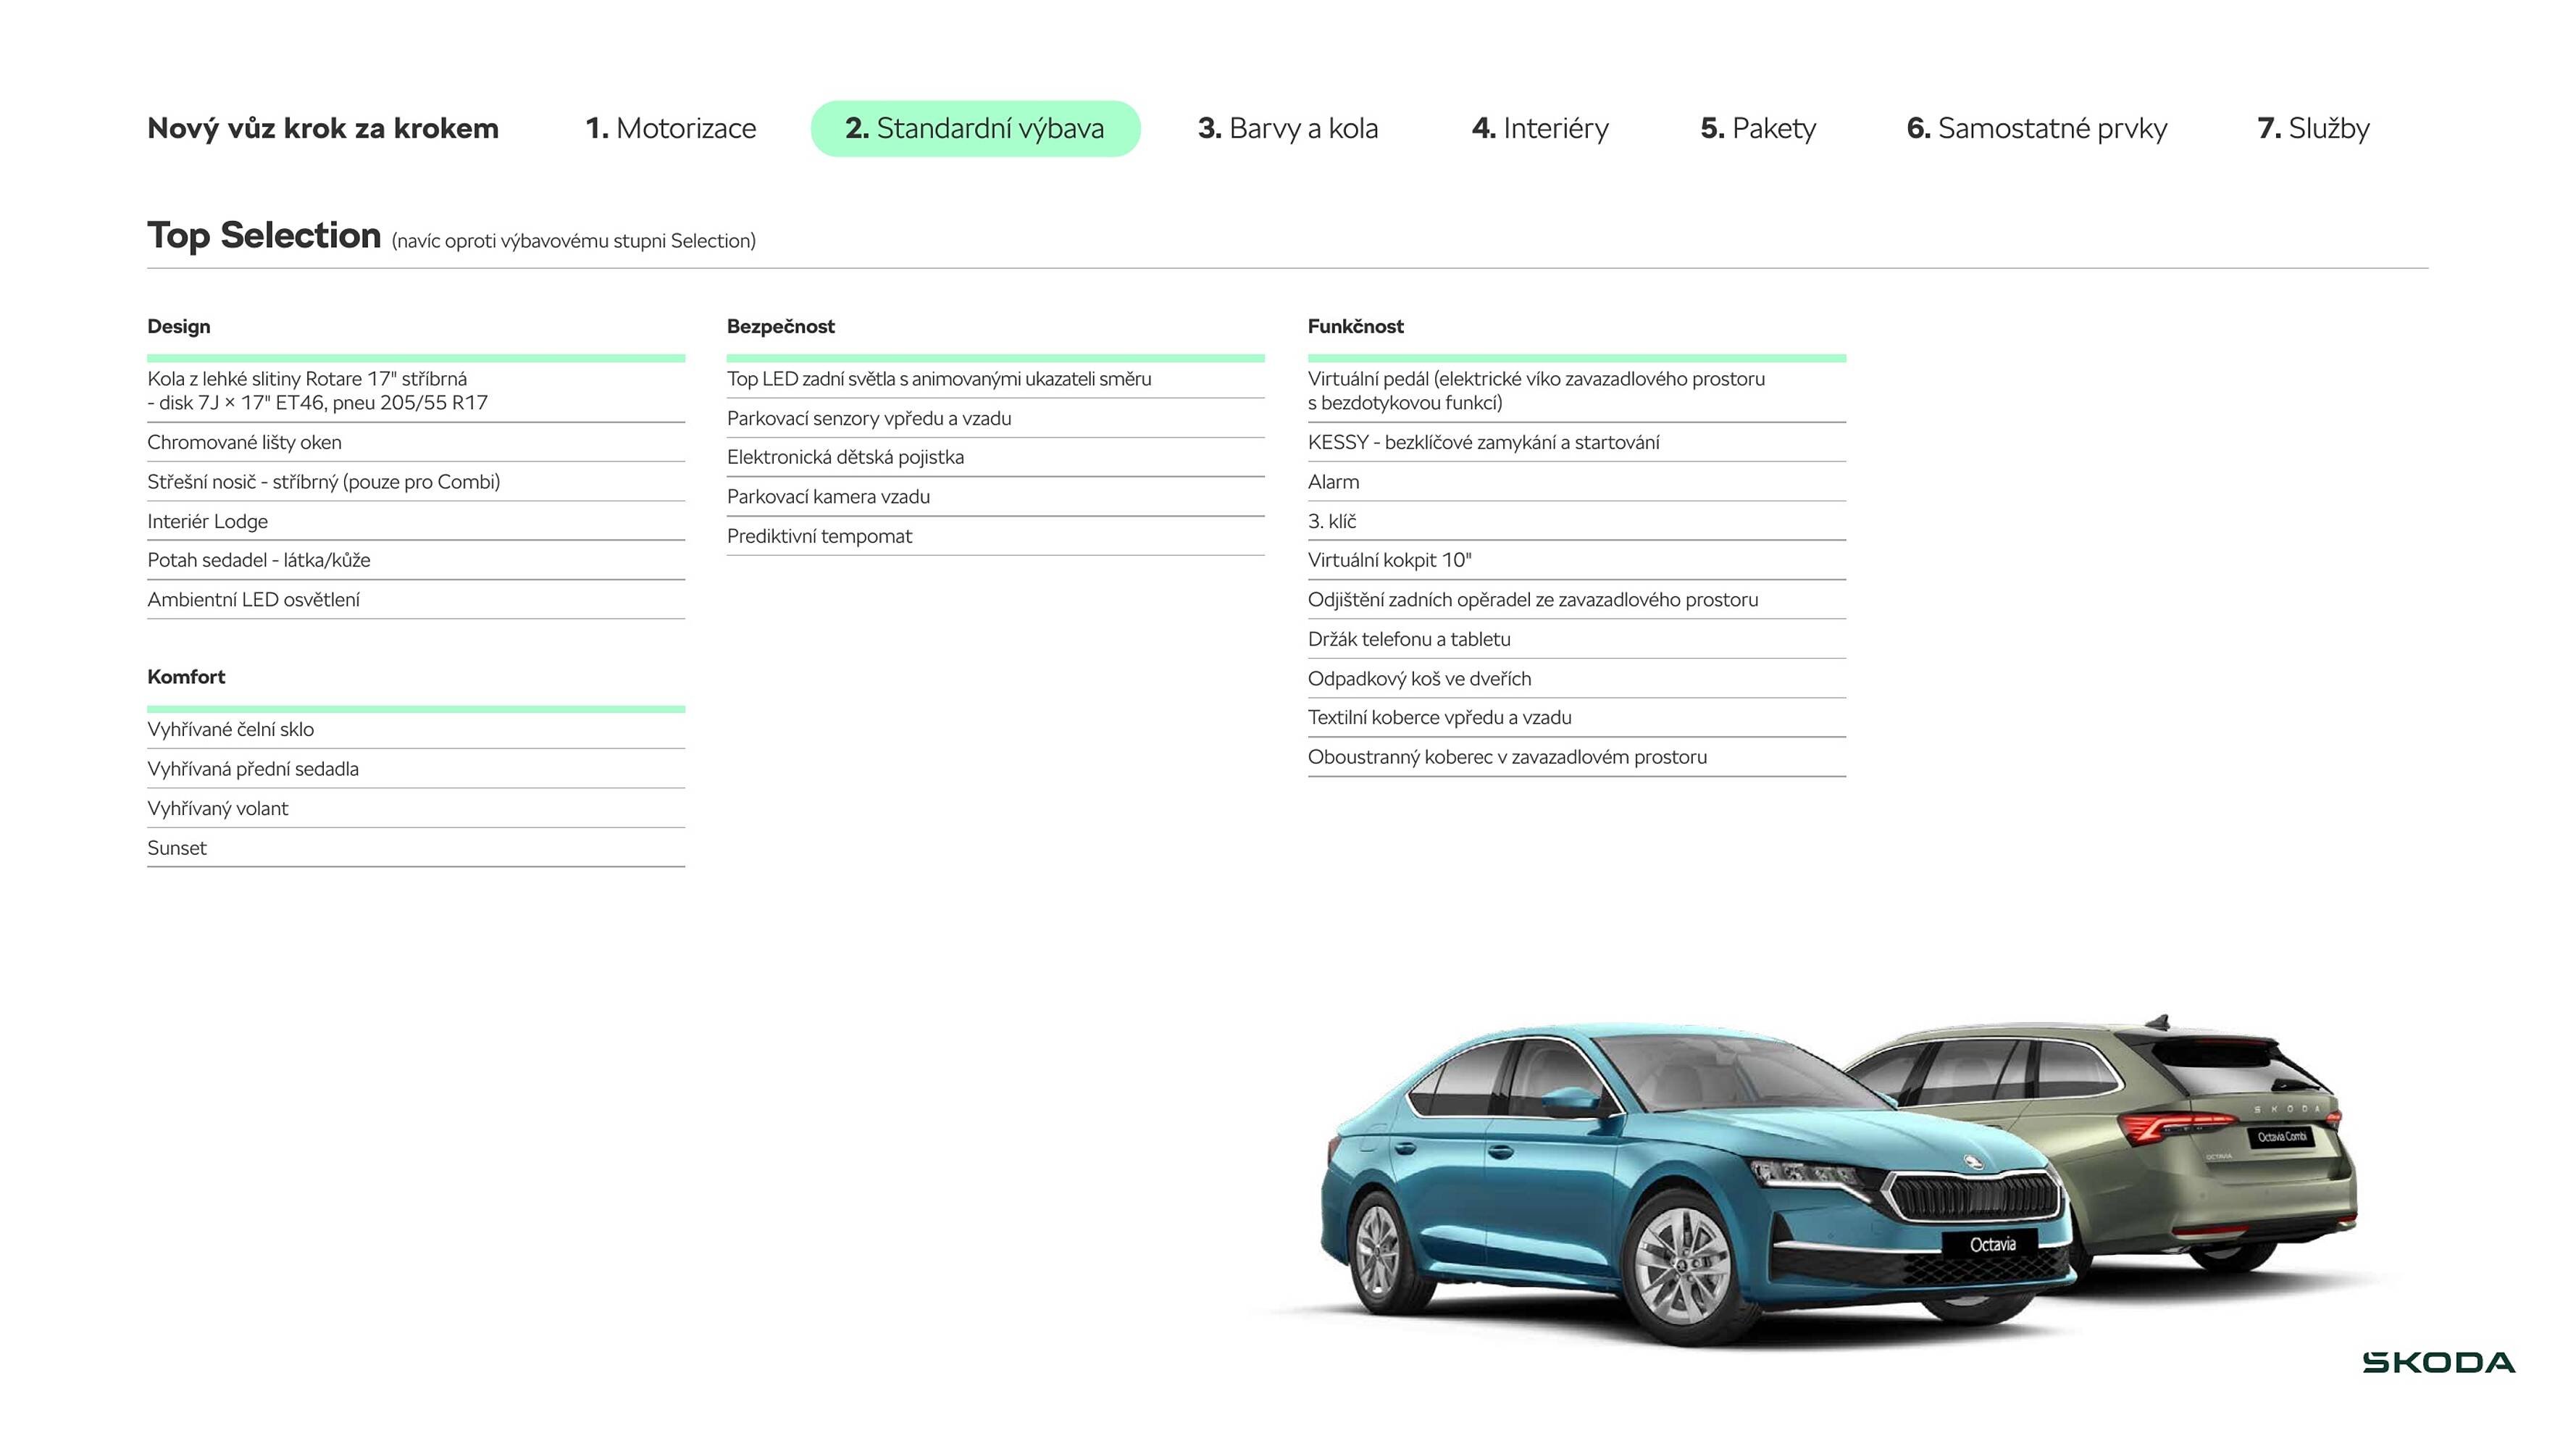The height and width of the screenshot is (1449, 2576).
Task: Click the Prediktivní tempomat line item
Action: tap(820, 536)
